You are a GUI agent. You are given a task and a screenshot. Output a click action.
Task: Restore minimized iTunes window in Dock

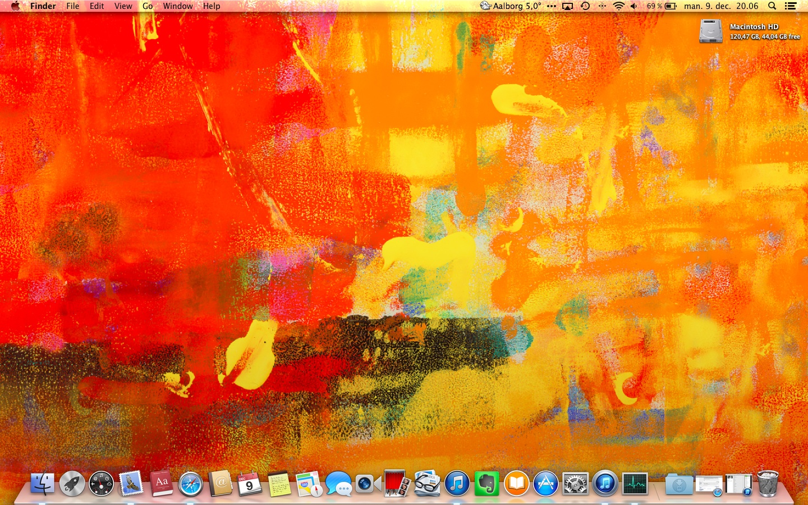(738, 484)
